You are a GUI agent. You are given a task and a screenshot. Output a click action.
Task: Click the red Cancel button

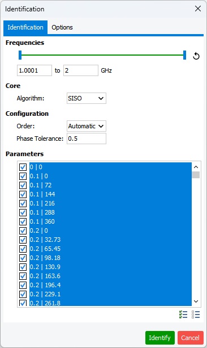(x=191, y=338)
